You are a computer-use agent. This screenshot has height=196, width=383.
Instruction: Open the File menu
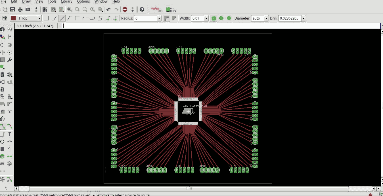click(3, 1)
